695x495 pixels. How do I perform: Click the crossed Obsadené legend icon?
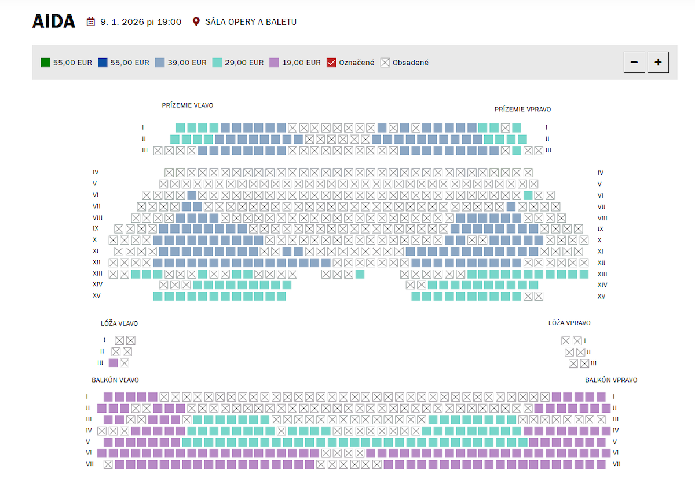point(385,63)
